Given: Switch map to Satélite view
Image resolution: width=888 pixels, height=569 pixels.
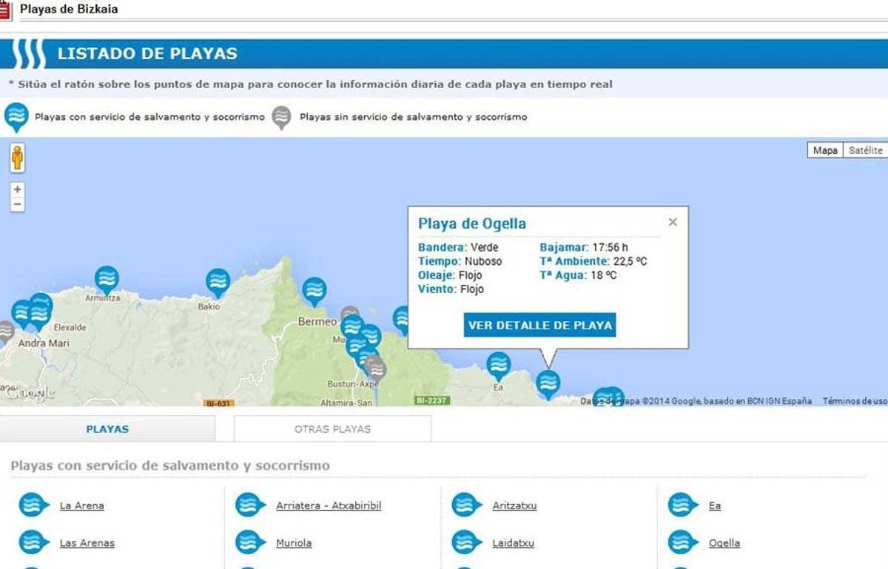Looking at the screenshot, I should pyautogui.click(x=865, y=150).
